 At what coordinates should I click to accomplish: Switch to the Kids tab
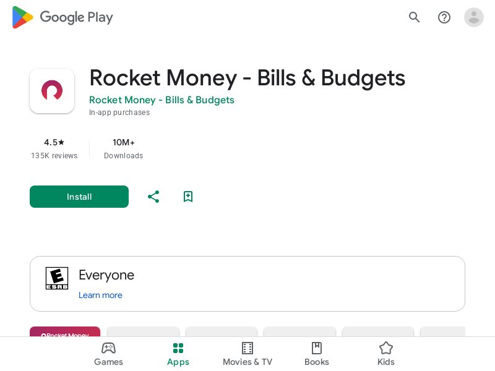(385, 354)
